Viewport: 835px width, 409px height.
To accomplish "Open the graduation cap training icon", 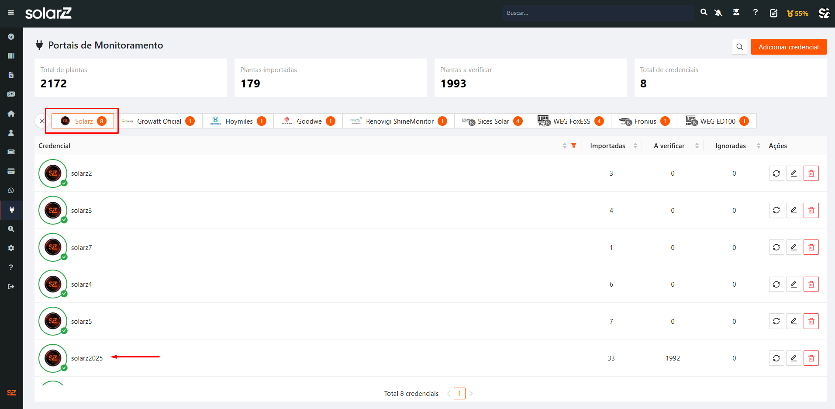I will pyautogui.click(x=736, y=13).
